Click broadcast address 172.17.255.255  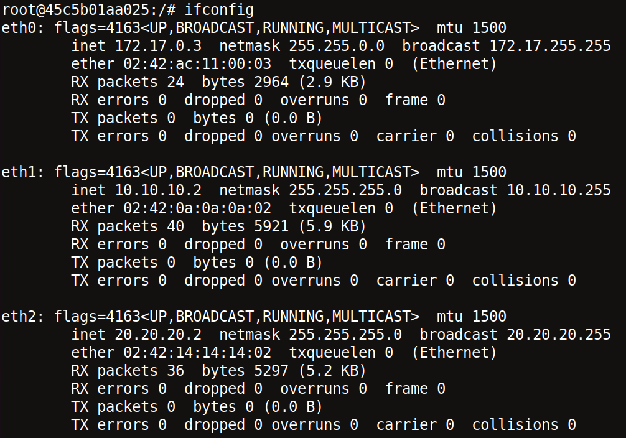pyautogui.click(x=550, y=46)
